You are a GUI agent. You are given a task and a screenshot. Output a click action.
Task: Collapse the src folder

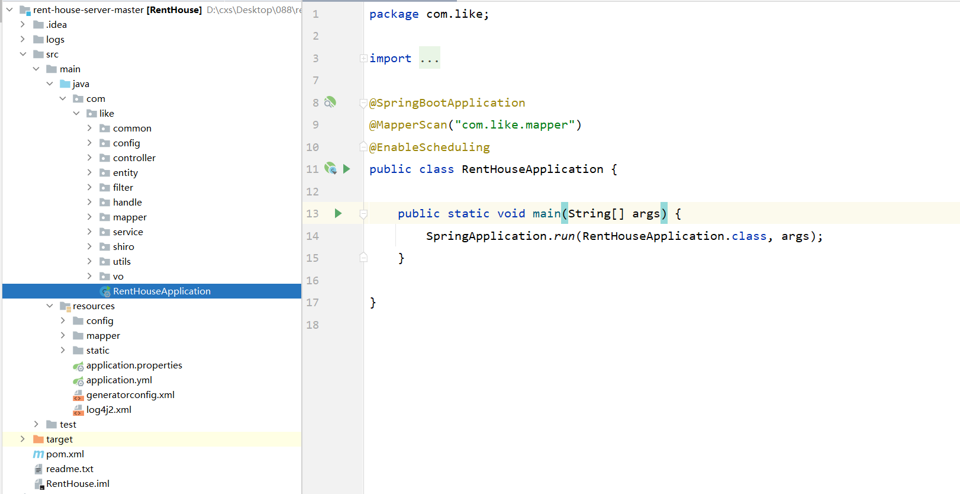(x=22, y=54)
